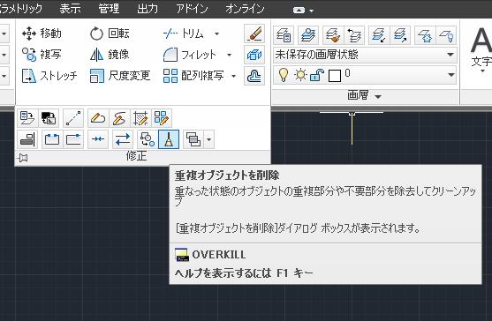Toggle layer 0 freeze/thaw sun icon
Image resolution: width=492 pixels, height=321 pixels.
(300, 75)
